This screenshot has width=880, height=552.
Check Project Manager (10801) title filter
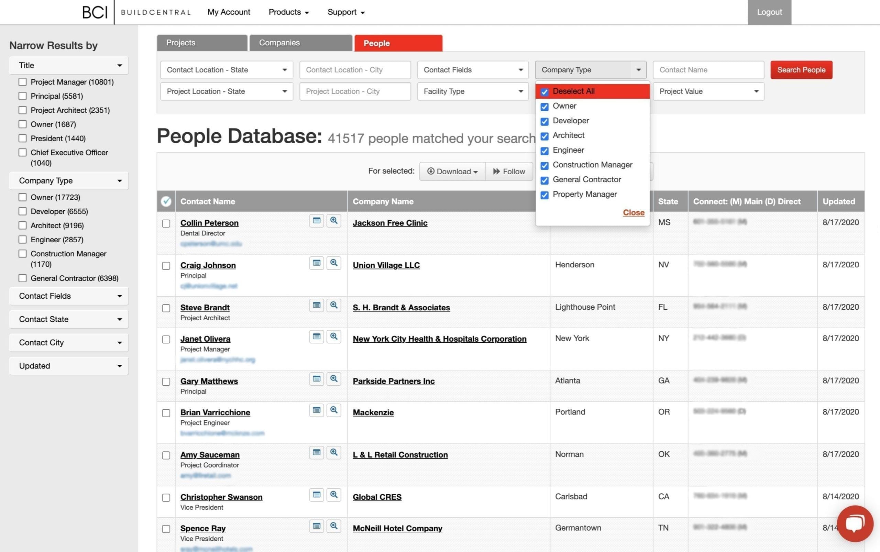(x=23, y=82)
